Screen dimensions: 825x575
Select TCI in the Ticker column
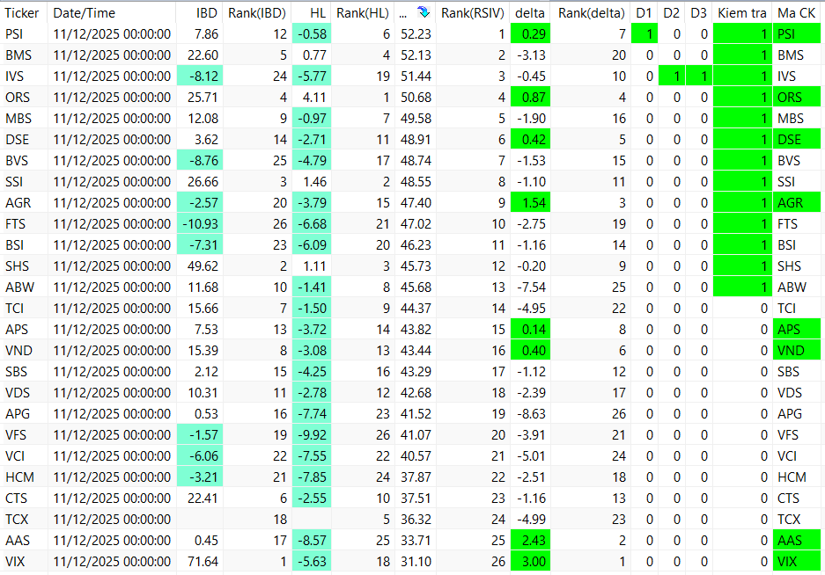click(14, 308)
